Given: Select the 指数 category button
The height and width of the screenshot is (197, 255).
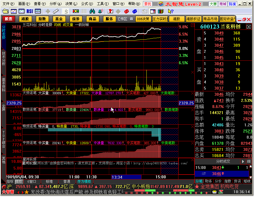Looking at the screenshot, I should [x=42, y=19].
